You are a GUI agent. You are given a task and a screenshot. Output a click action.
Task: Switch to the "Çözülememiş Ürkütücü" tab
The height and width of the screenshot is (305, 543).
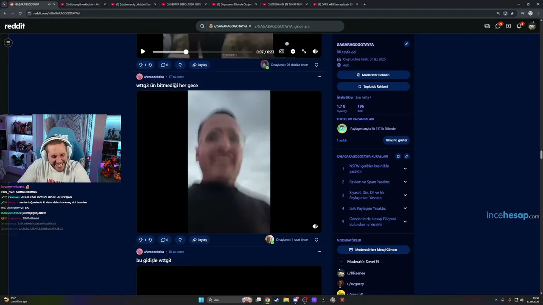click(x=133, y=4)
